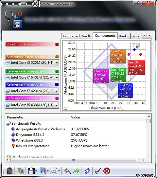
Task: Click the Higher scores are better text
Action: click(x=90, y=146)
